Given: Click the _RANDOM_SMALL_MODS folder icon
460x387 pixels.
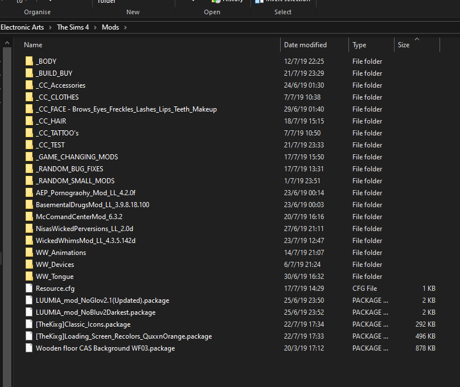Looking at the screenshot, I should pos(29,180).
